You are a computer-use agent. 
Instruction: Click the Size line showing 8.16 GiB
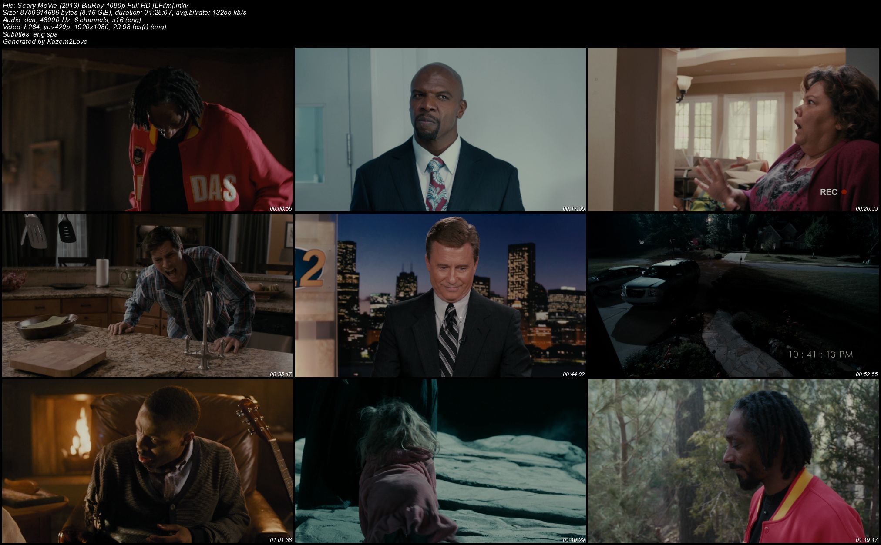click(124, 12)
